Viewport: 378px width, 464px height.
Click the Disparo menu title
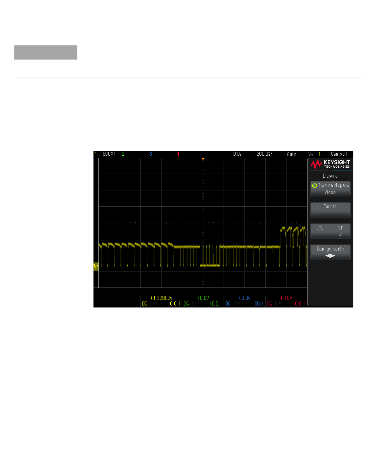click(330, 176)
